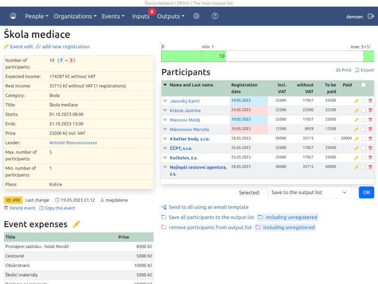Viewport: 378px width, 284px height.
Task: Expand the 4 better body row details
Action: 165,139
